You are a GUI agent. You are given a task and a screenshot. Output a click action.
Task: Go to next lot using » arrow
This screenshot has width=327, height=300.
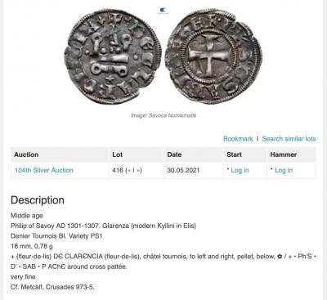click(138, 171)
